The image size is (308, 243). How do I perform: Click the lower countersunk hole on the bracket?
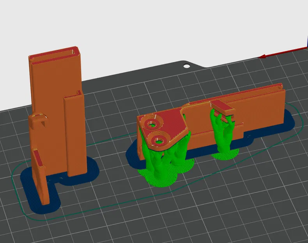click(159, 140)
